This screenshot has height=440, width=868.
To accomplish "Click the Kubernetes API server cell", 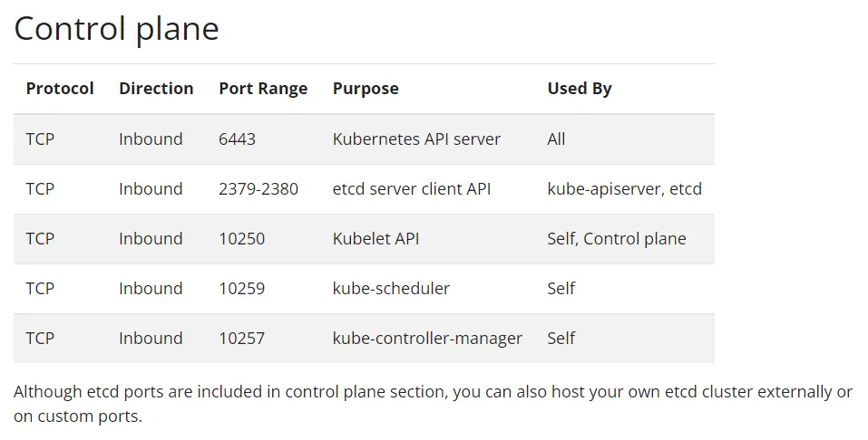I will (x=416, y=139).
